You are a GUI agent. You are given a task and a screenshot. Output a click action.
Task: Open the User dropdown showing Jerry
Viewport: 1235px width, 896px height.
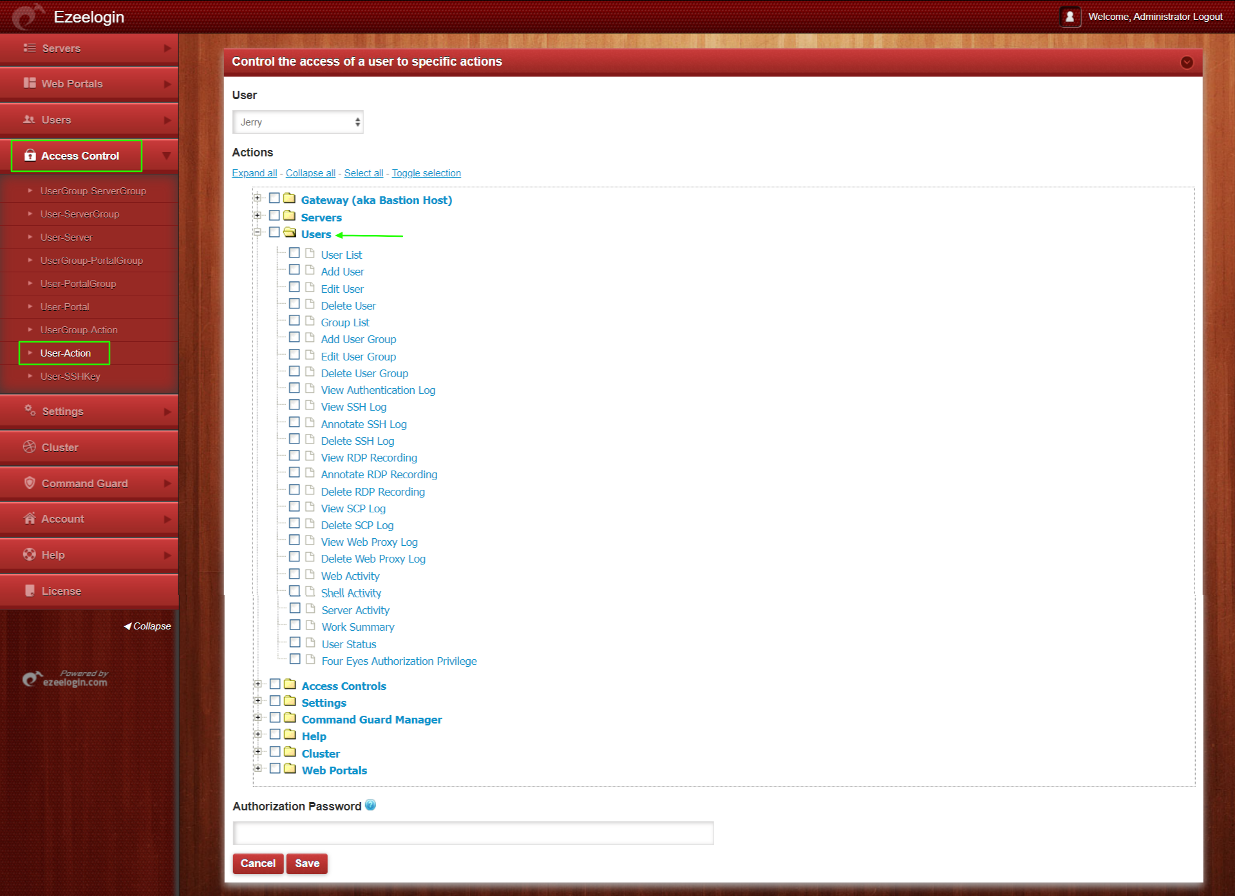297,122
